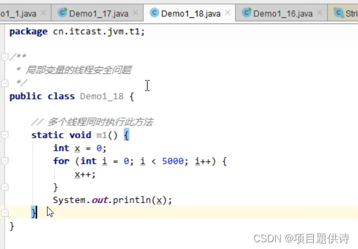Click the highlighted opening brace of m1
This screenshot has height=249, width=358.
tap(126, 135)
